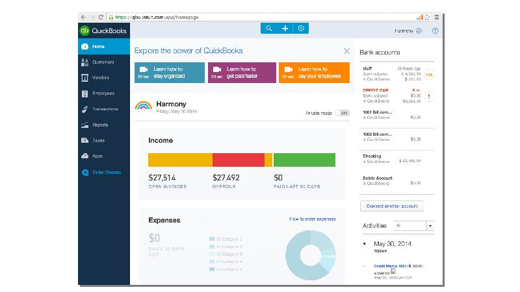The height and width of the screenshot is (292, 520).
Task: Click the red alert icon for credit card account
Action: 429,96
